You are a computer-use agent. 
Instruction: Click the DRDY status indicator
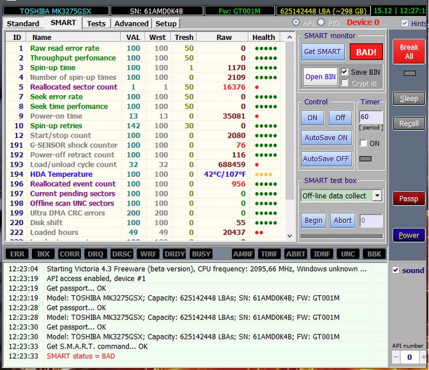point(175,253)
